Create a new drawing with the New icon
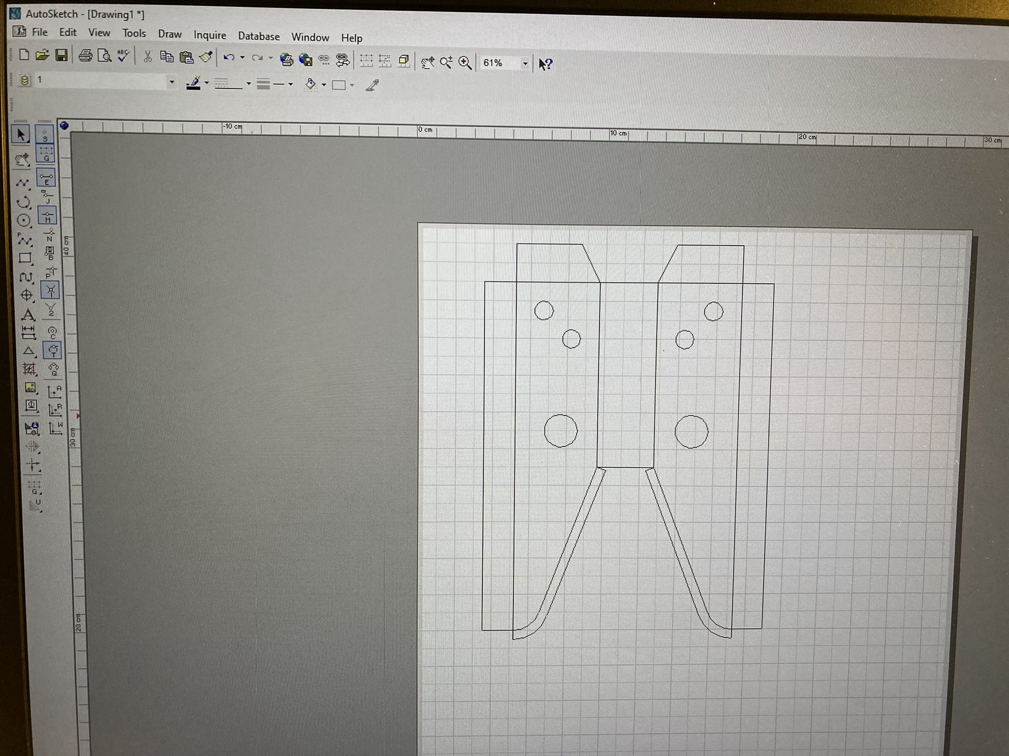The width and height of the screenshot is (1009, 756). coord(23,55)
